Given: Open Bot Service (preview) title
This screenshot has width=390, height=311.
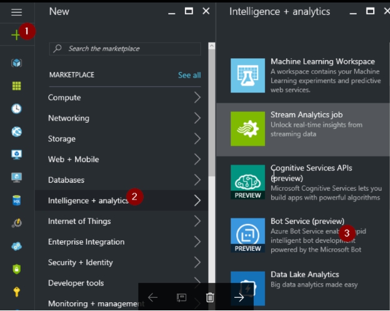Looking at the screenshot, I should 307,221.
